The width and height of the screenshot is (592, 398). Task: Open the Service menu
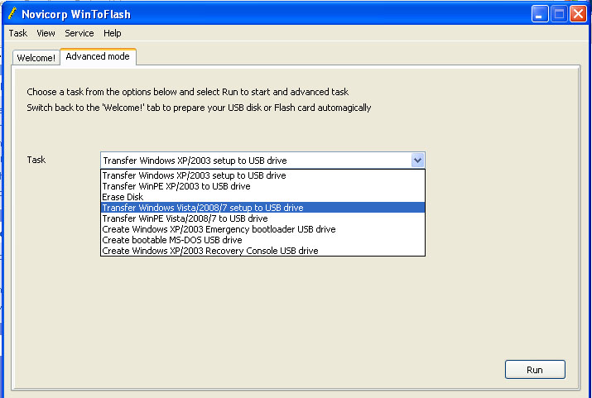[x=79, y=33]
